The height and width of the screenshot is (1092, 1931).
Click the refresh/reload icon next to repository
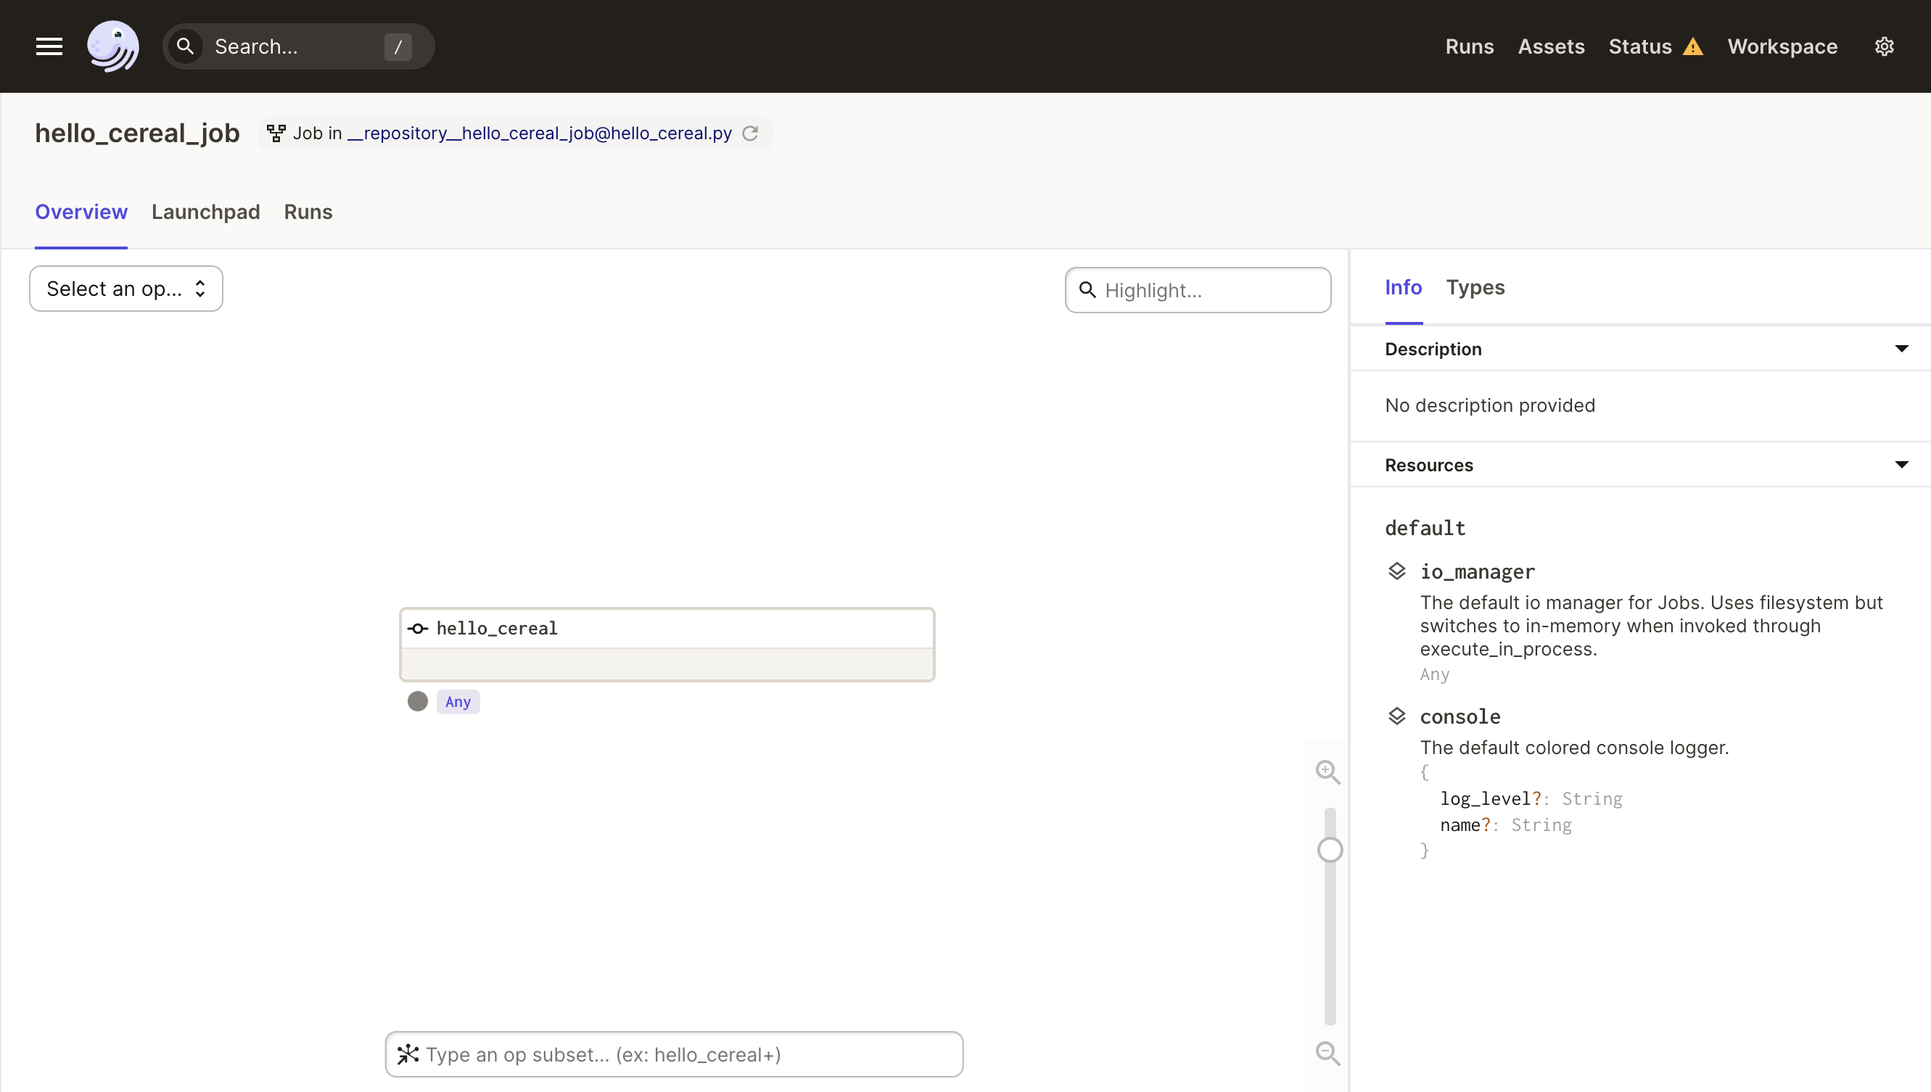(x=751, y=133)
